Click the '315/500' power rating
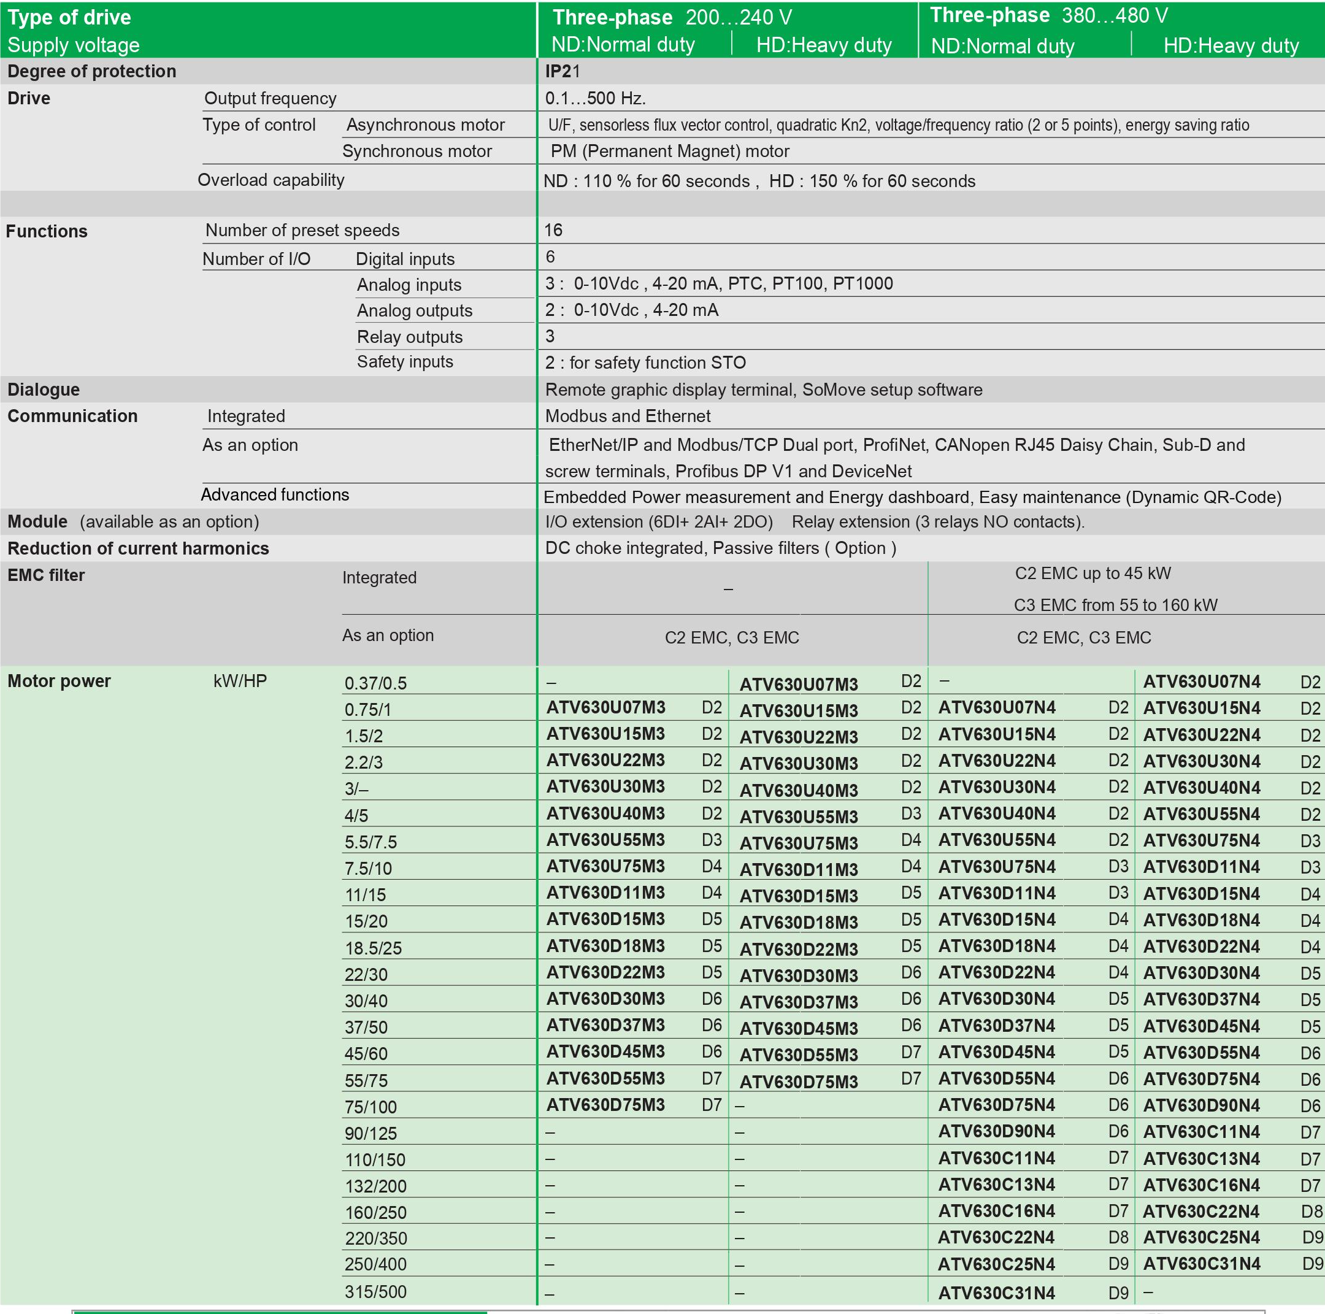 click(376, 1292)
